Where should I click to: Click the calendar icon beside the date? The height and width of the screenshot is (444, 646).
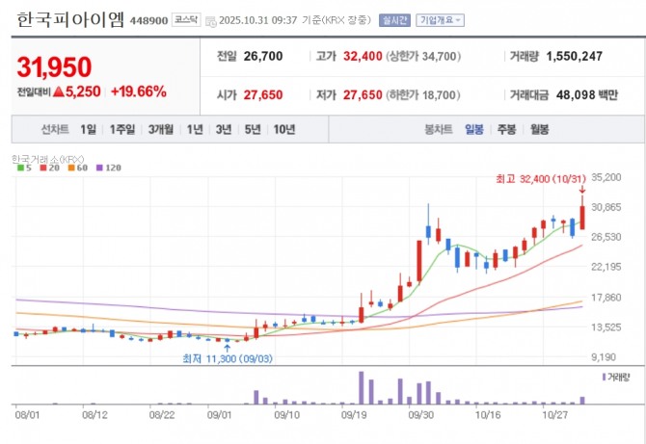click(210, 21)
